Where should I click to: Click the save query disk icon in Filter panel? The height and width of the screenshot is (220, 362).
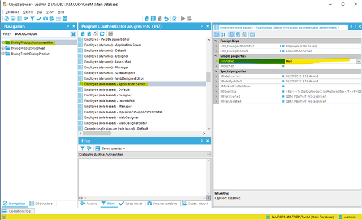pos(97,148)
